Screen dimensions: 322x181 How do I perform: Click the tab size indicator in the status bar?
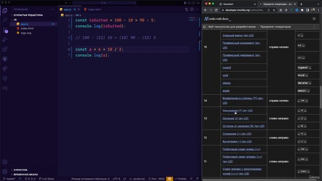tap(91, 179)
